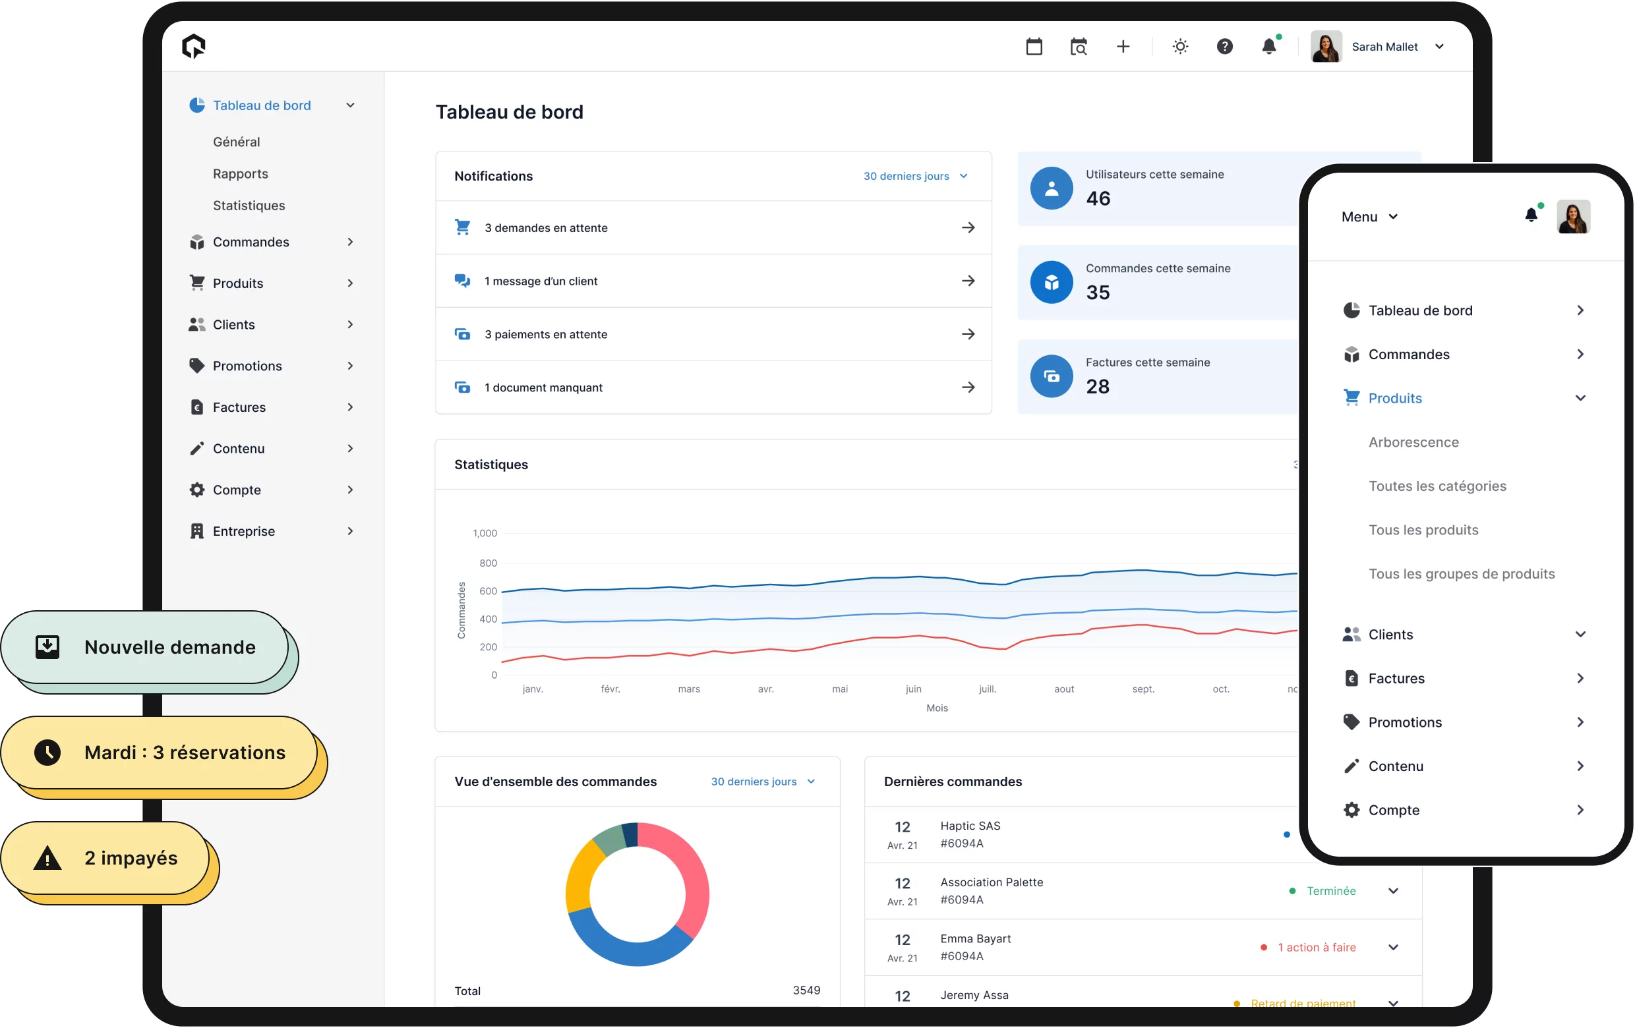
Task: Open the 3 paiements en attente arrow
Action: 968,334
